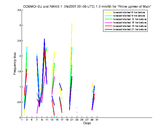The height and width of the screenshot is (132, 168).
Task: Click x-axis tick label 27
Action: (87, 120)
